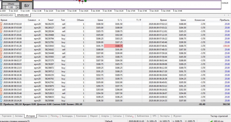
Task: Click sell deal icon for ticket 58235593
Action: 1,57
